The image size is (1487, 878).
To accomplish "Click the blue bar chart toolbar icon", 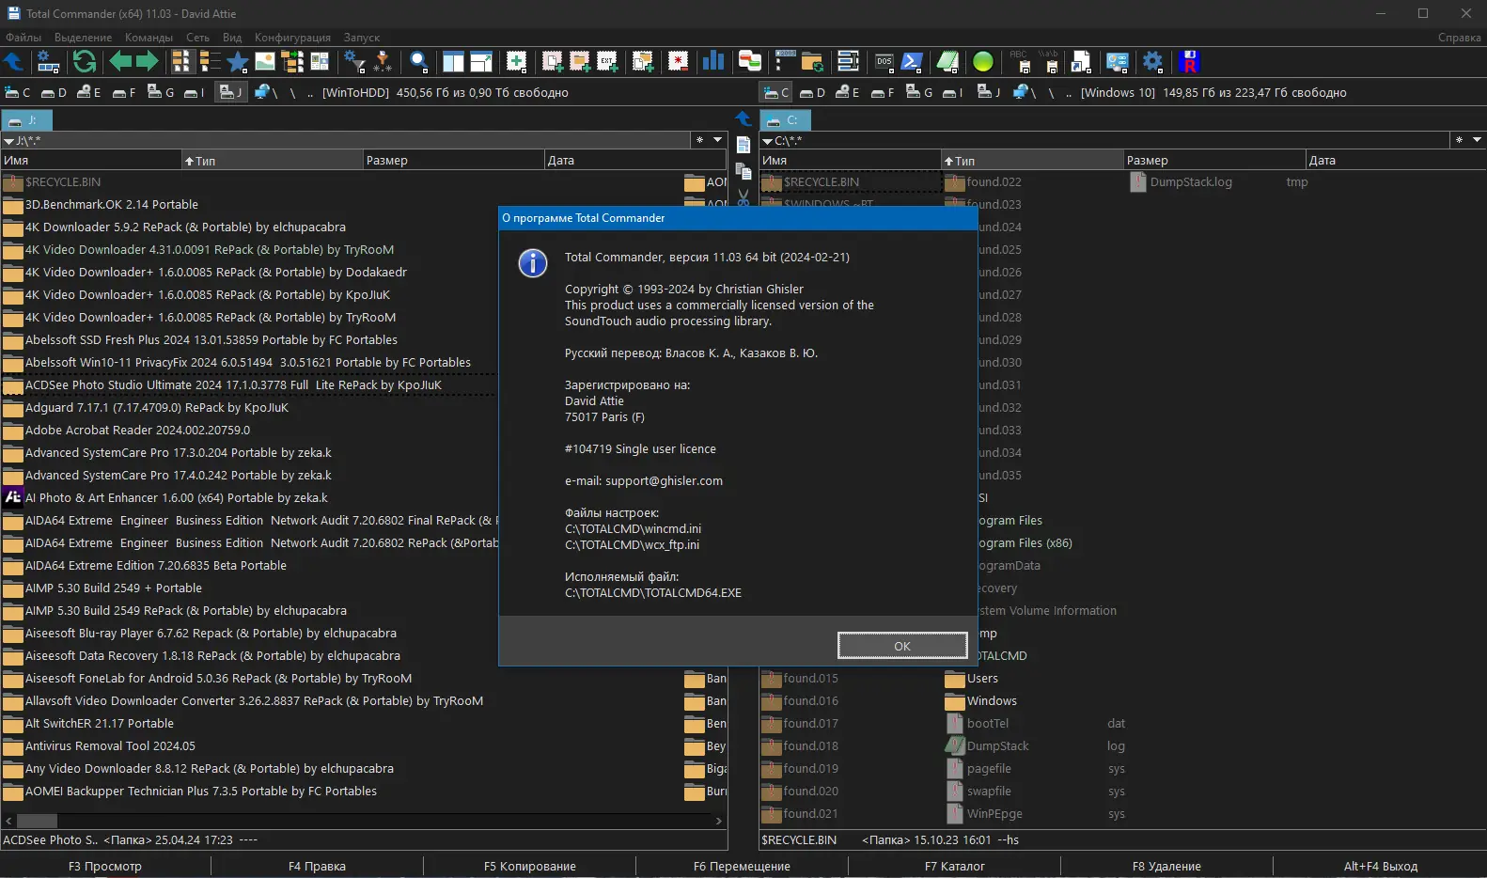I will [713, 62].
